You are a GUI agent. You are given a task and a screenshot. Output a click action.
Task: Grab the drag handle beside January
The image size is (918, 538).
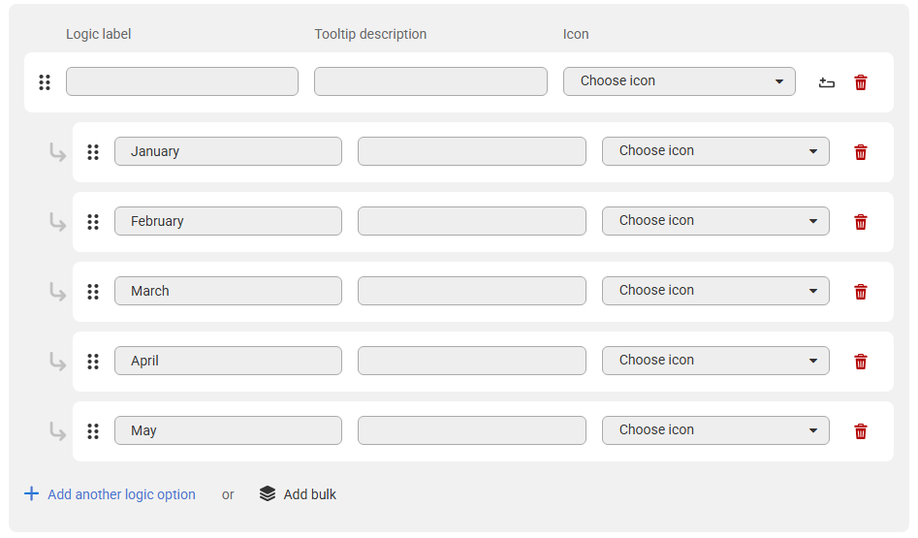click(93, 152)
